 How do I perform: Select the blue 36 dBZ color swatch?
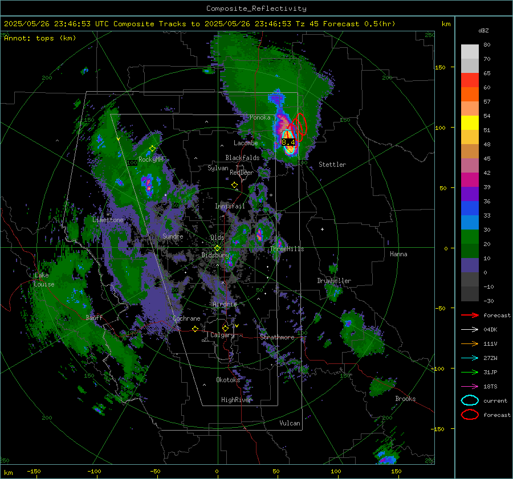[470, 208]
